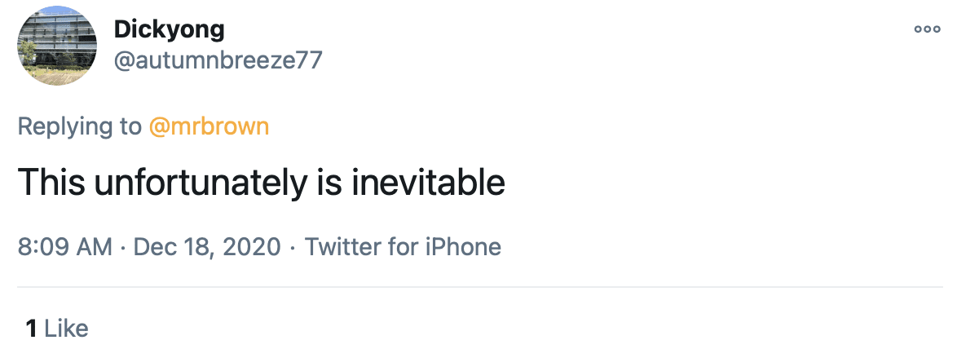Click the word "unfortunately" in the tweet

[201, 182]
